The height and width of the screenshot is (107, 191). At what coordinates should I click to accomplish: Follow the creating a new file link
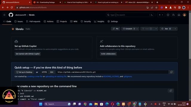click(x=35, y=76)
